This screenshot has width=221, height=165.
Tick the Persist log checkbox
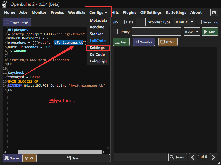coord(199,22)
